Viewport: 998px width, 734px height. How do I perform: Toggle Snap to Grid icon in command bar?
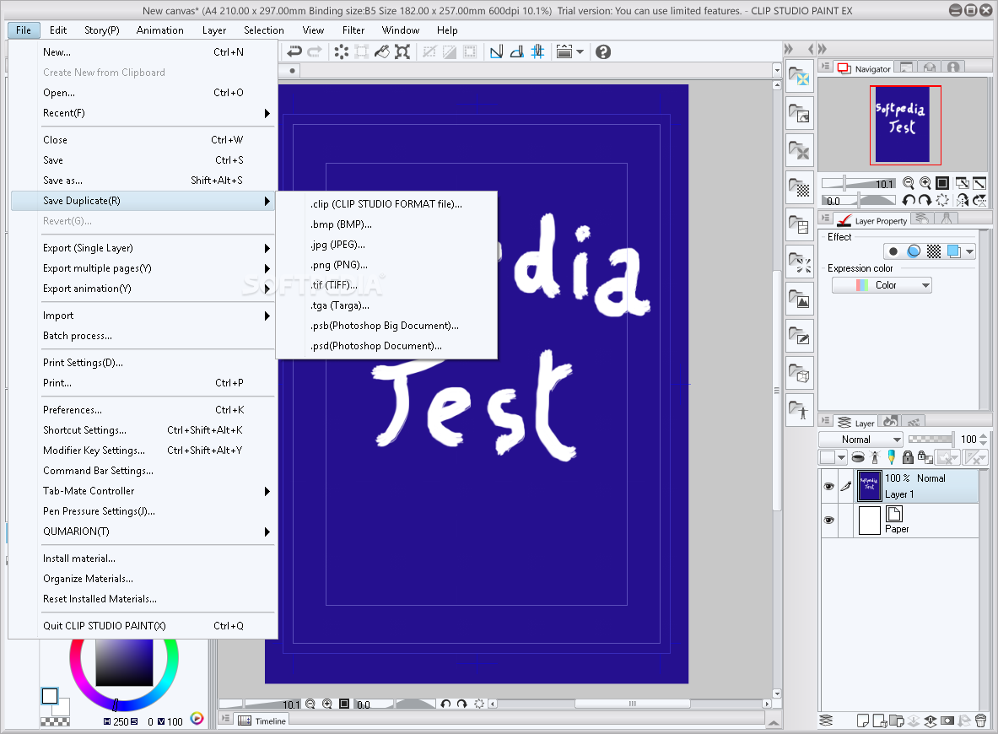(x=538, y=51)
